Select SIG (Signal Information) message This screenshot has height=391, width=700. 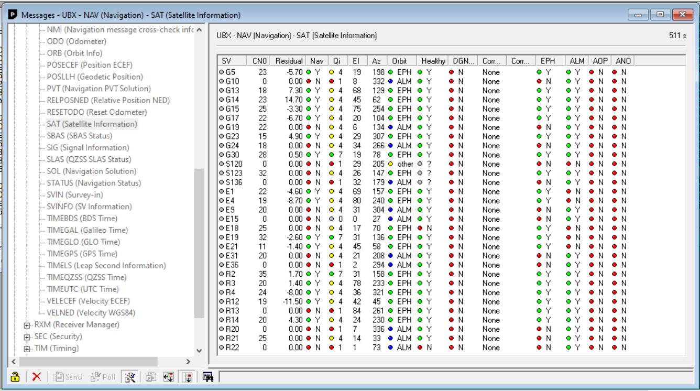pyautogui.click(x=87, y=148)
